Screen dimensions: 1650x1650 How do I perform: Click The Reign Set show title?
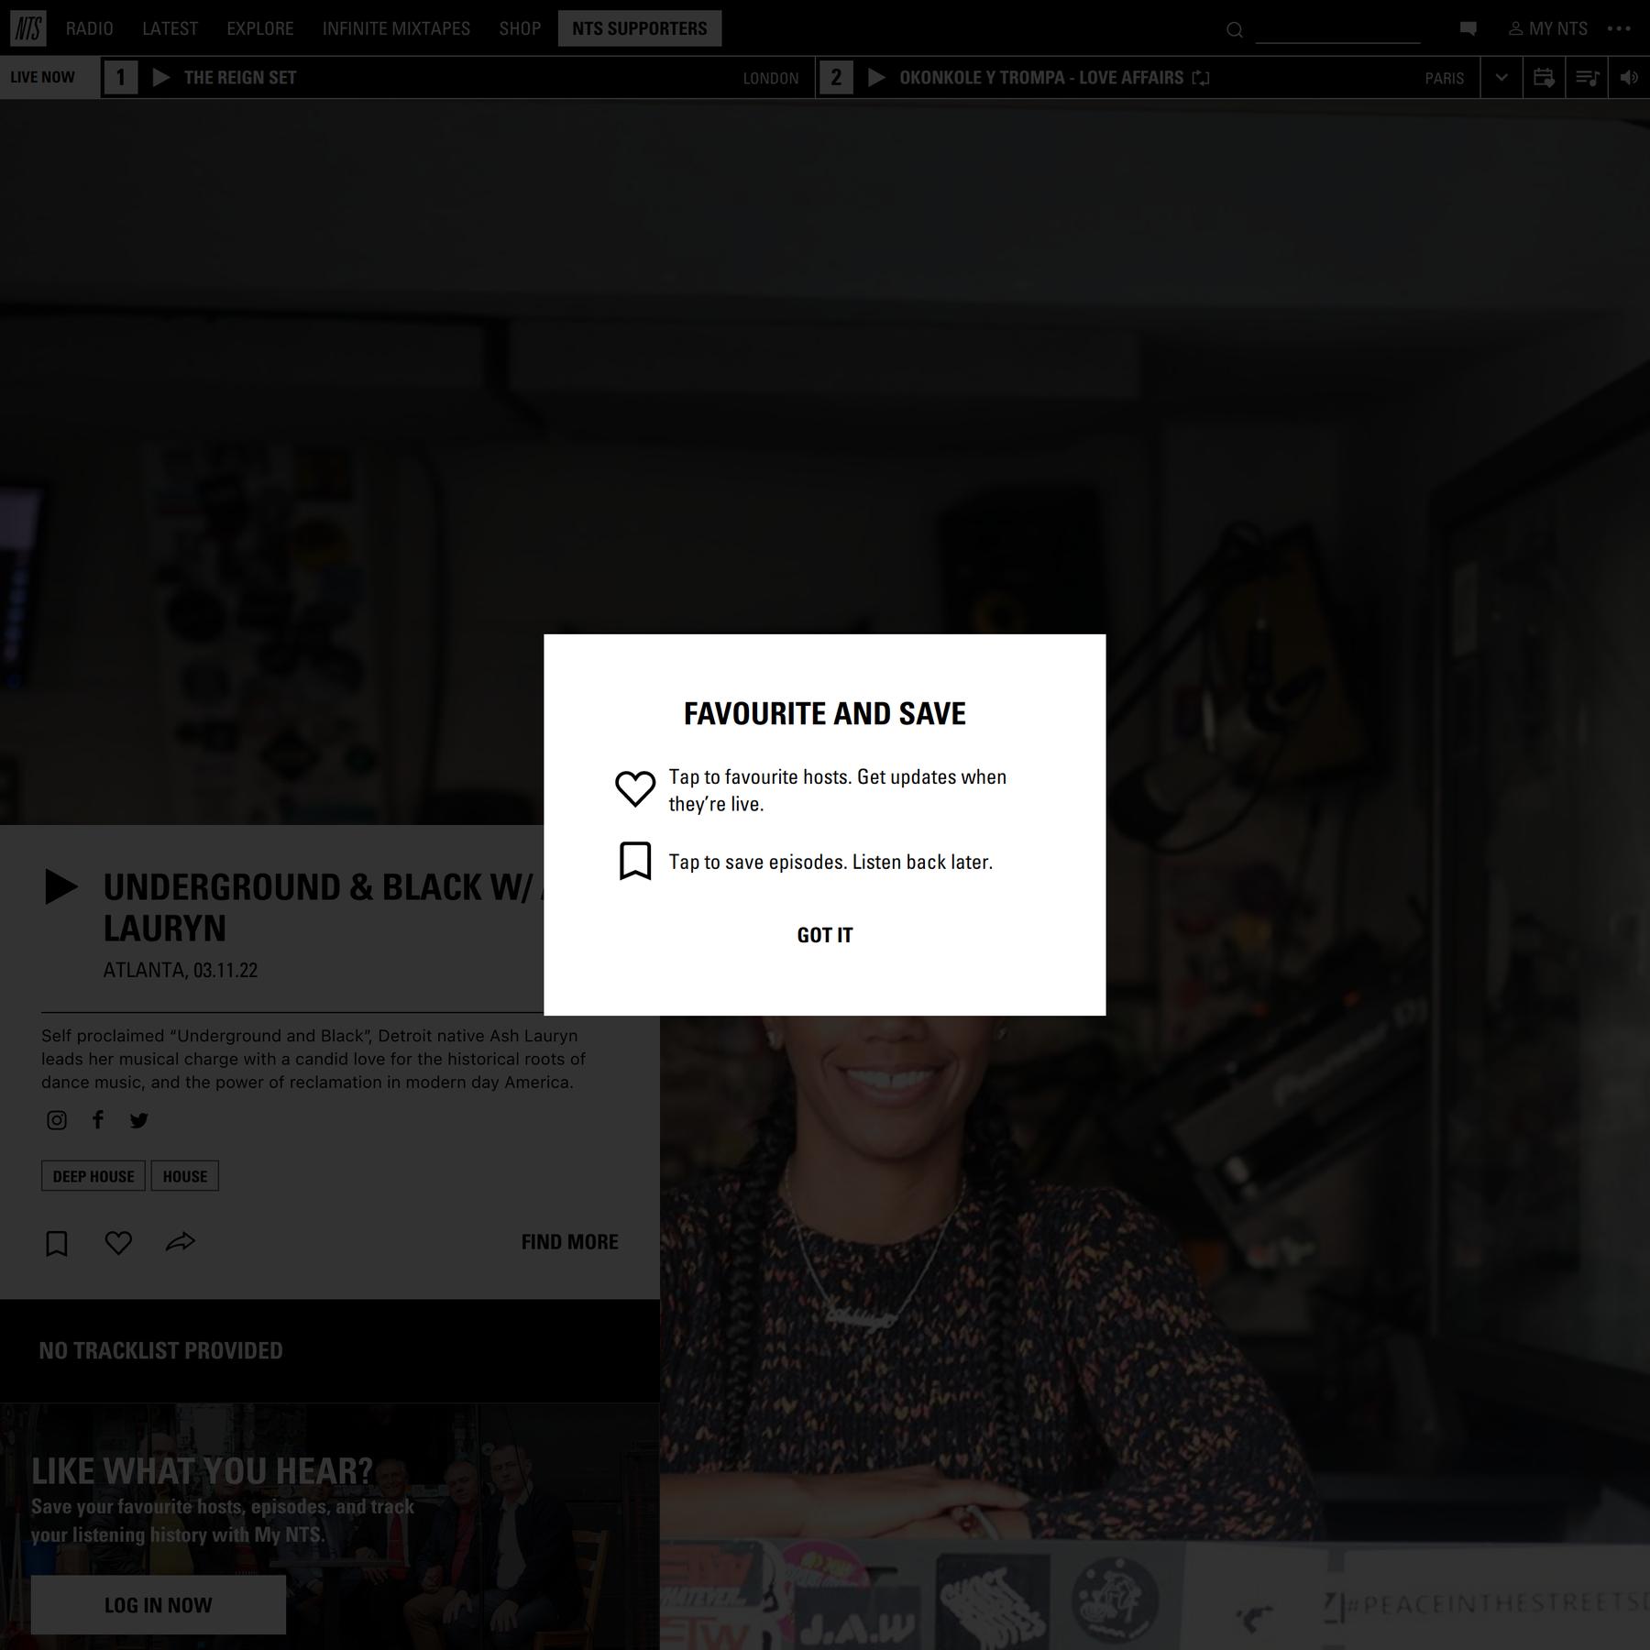pos(240,78)
